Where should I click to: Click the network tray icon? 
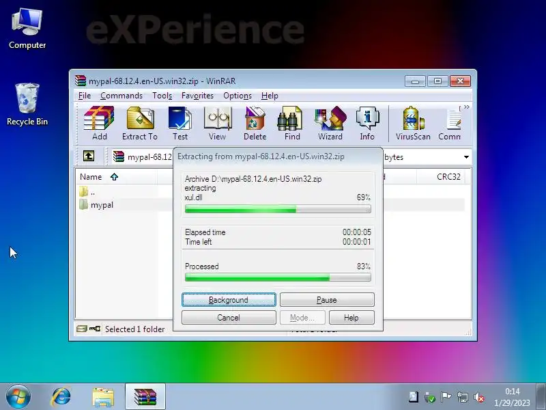[463, 397]
